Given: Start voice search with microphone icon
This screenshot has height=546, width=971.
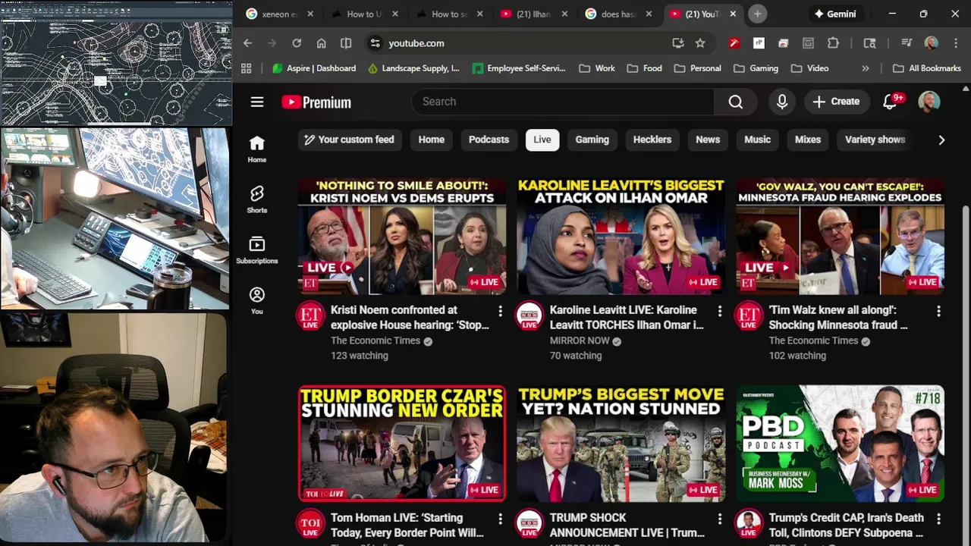Looking at the screenshot, I should pyautogui.click(x=782, y=102).
